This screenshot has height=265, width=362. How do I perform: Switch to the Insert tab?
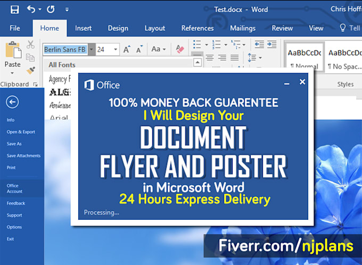pyautogui.click(x=84, y=28)
